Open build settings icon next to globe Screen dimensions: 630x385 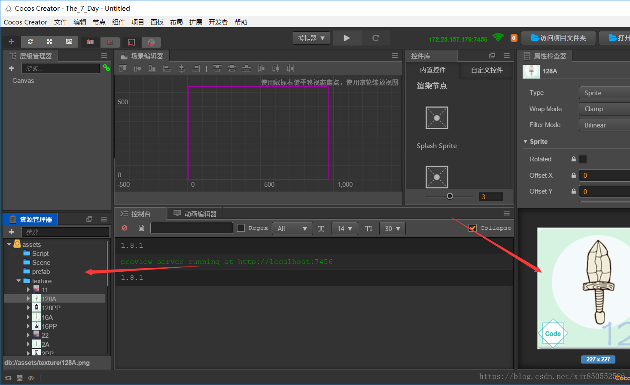coord(131,42)
